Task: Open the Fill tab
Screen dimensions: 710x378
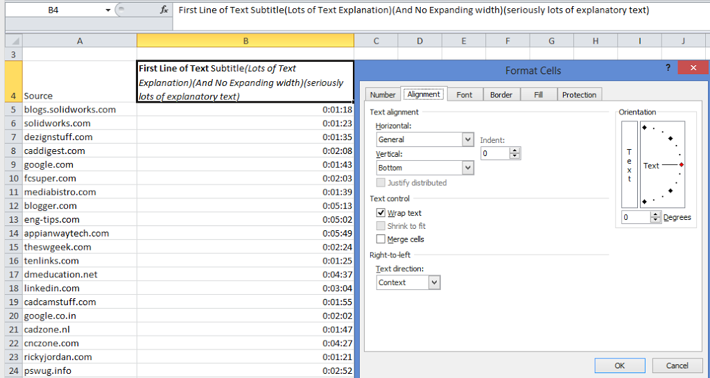Action: 538,94
